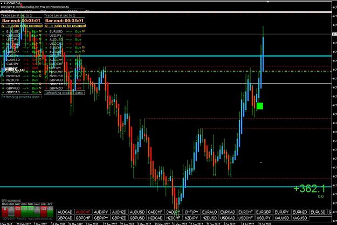The image size is (337, 225).
Task: Open XAGUSD silver chart button
Action: click(300, 218)
